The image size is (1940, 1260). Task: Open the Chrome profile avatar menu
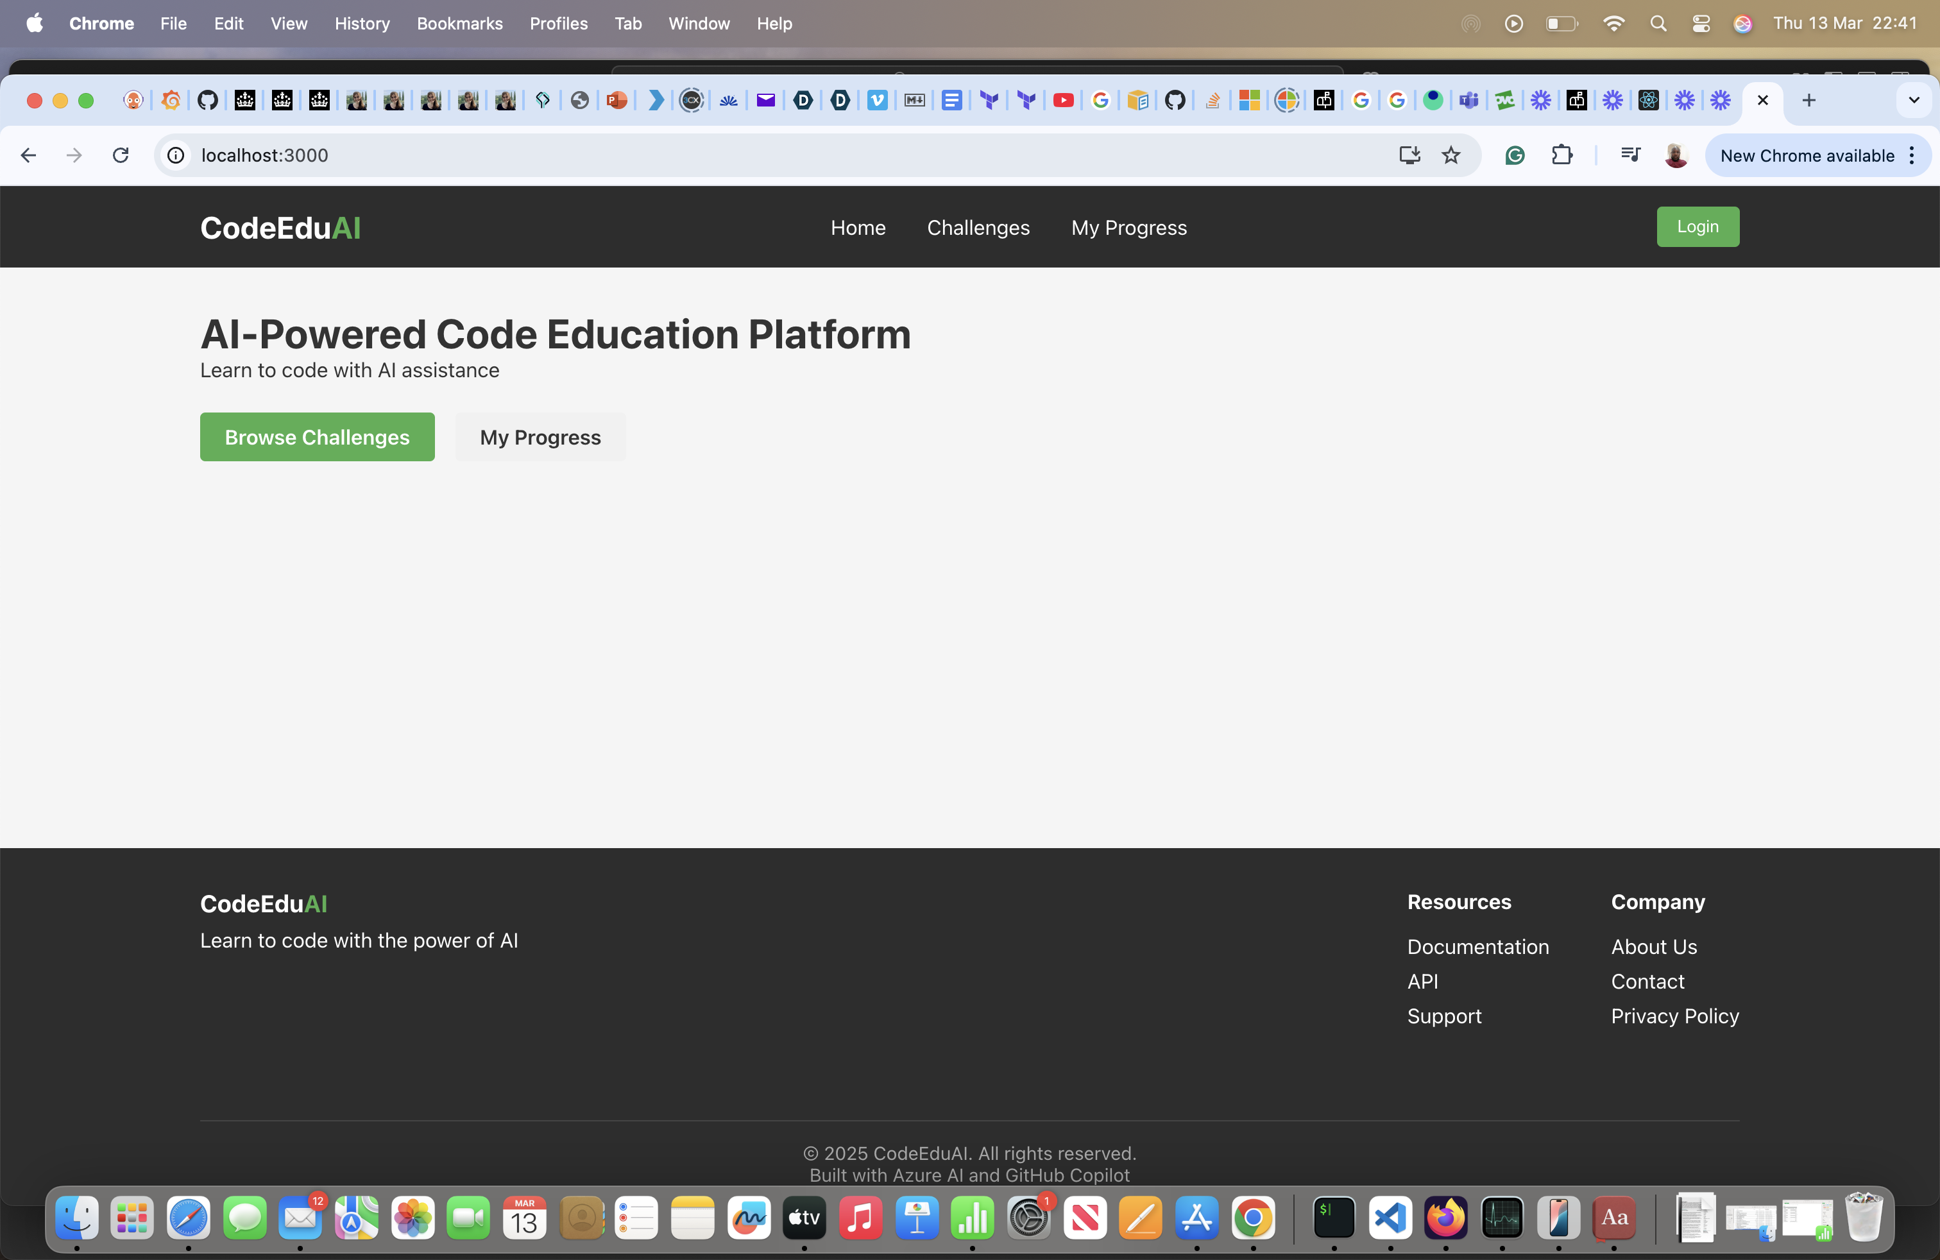click(x=1676, y=155)
